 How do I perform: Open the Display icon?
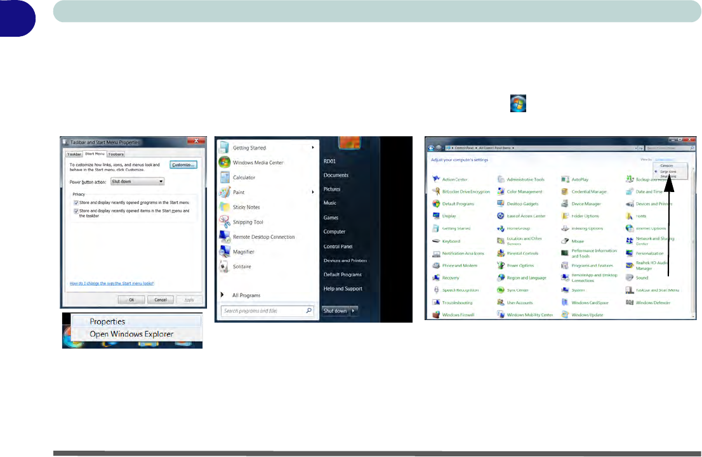click(x=436, y=216)
